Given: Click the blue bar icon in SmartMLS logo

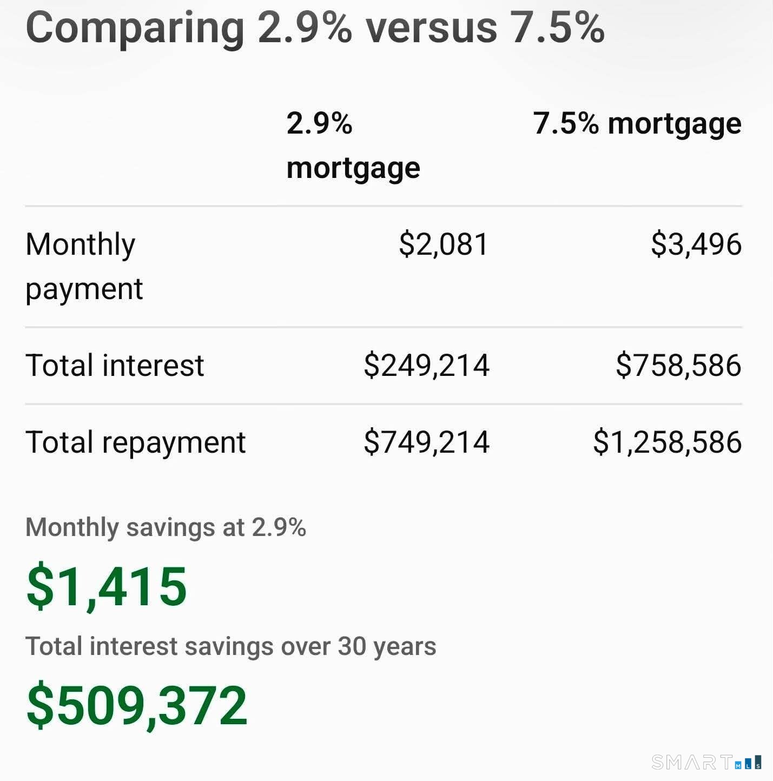Looking at the screenshot, I should [749, 763].
